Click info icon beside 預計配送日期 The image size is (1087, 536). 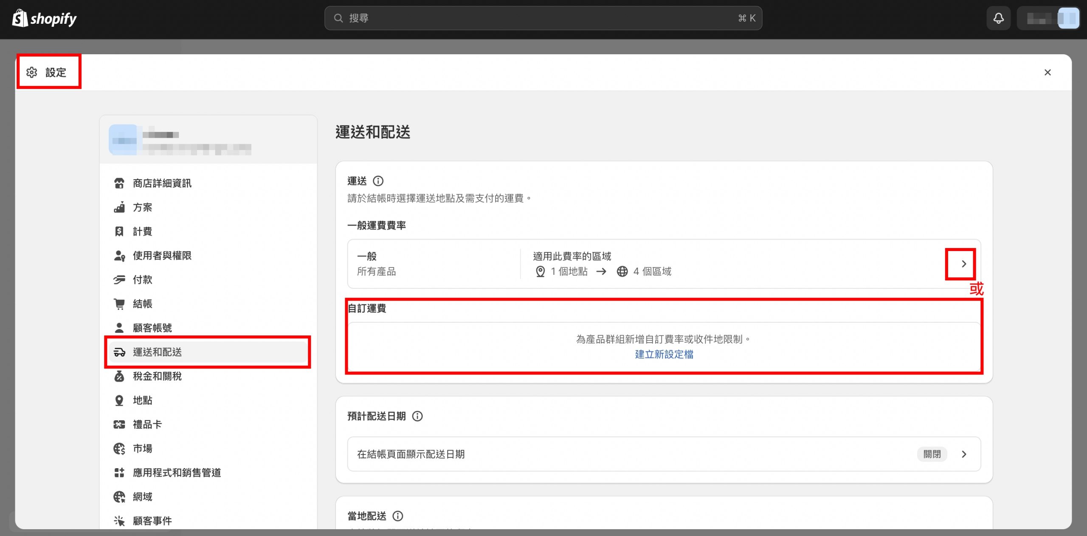(417, 416)
